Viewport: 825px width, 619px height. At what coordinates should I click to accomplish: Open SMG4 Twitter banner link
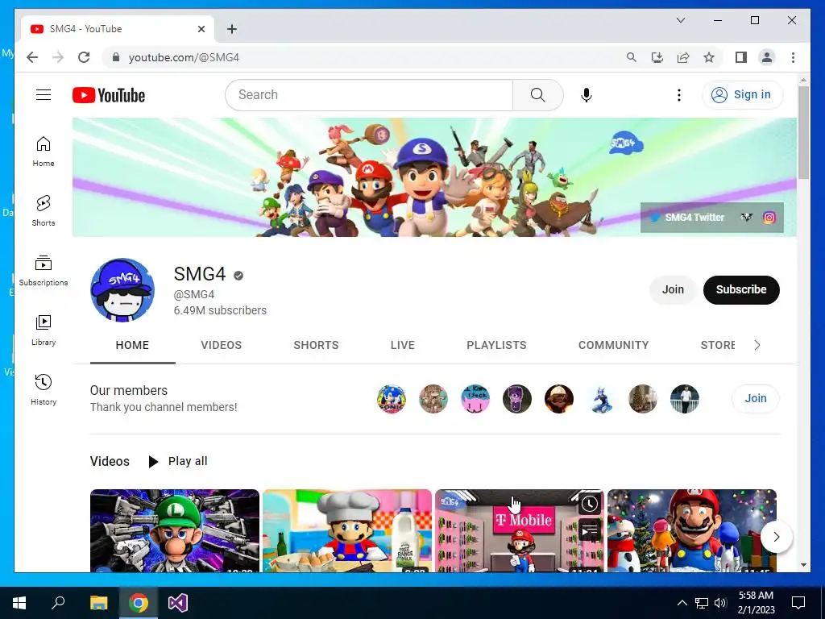coord(686,218)
